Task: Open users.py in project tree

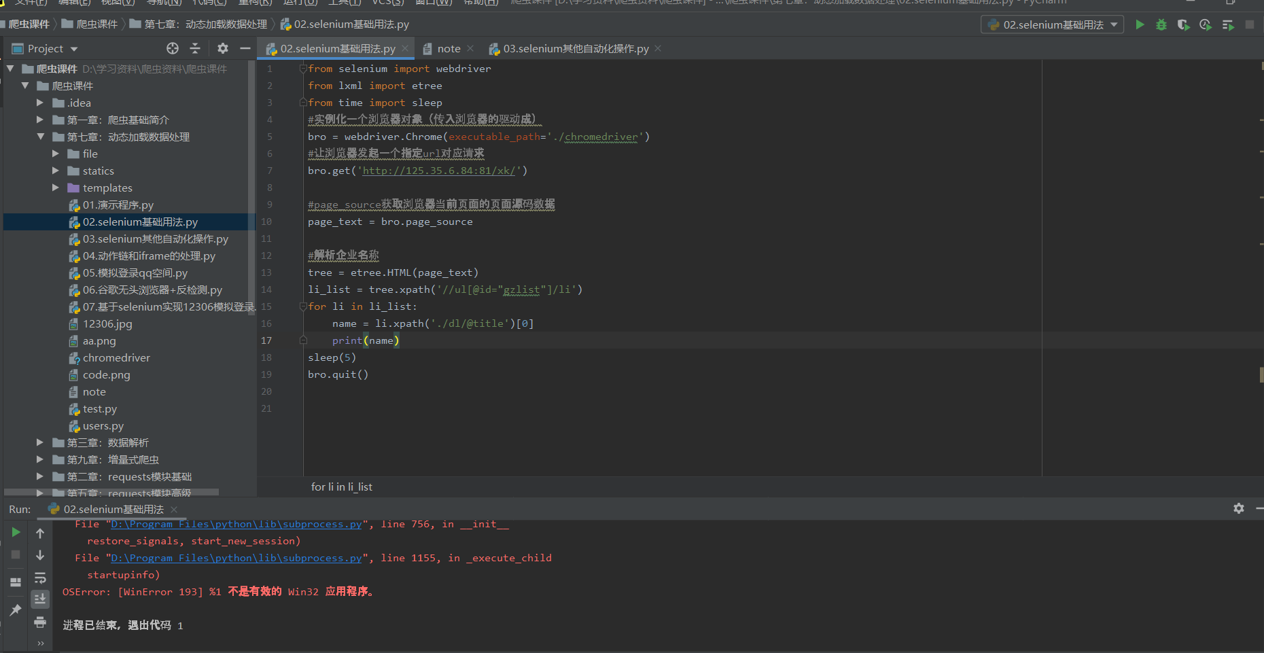Action: tap(103, 425)
